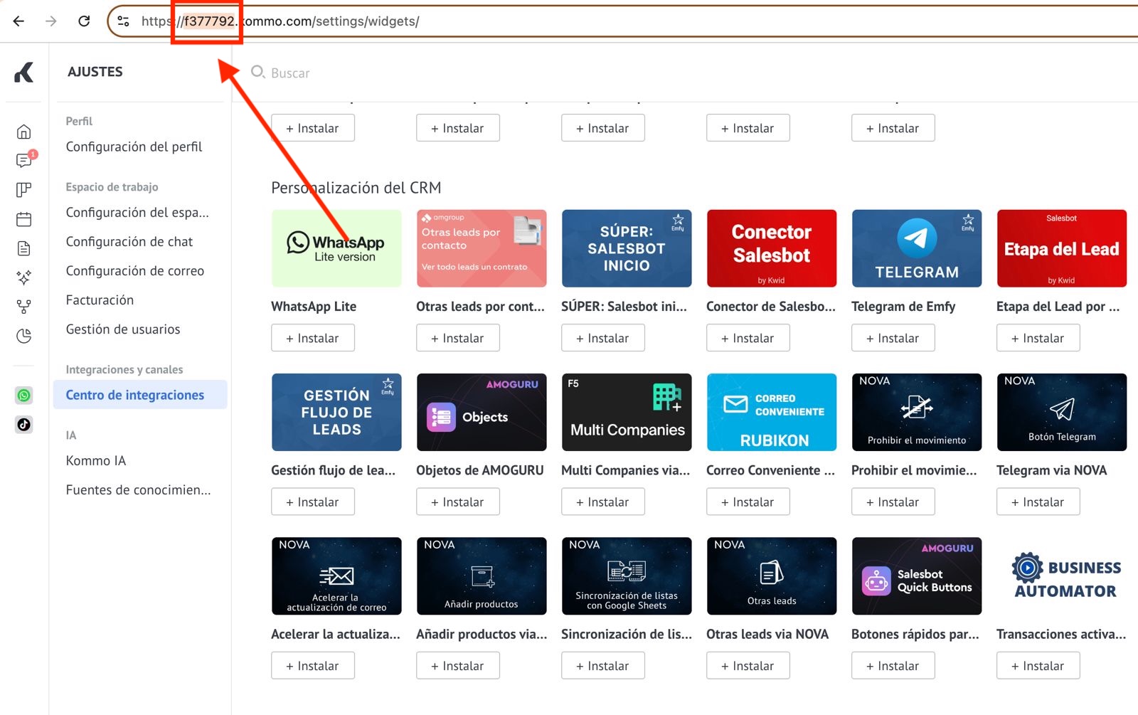The width and height of the screenshot is (1138, 715).
Task: Open Etapa del Lead thumbnail
Action: pyautogui.click(x=1062, y=248)
